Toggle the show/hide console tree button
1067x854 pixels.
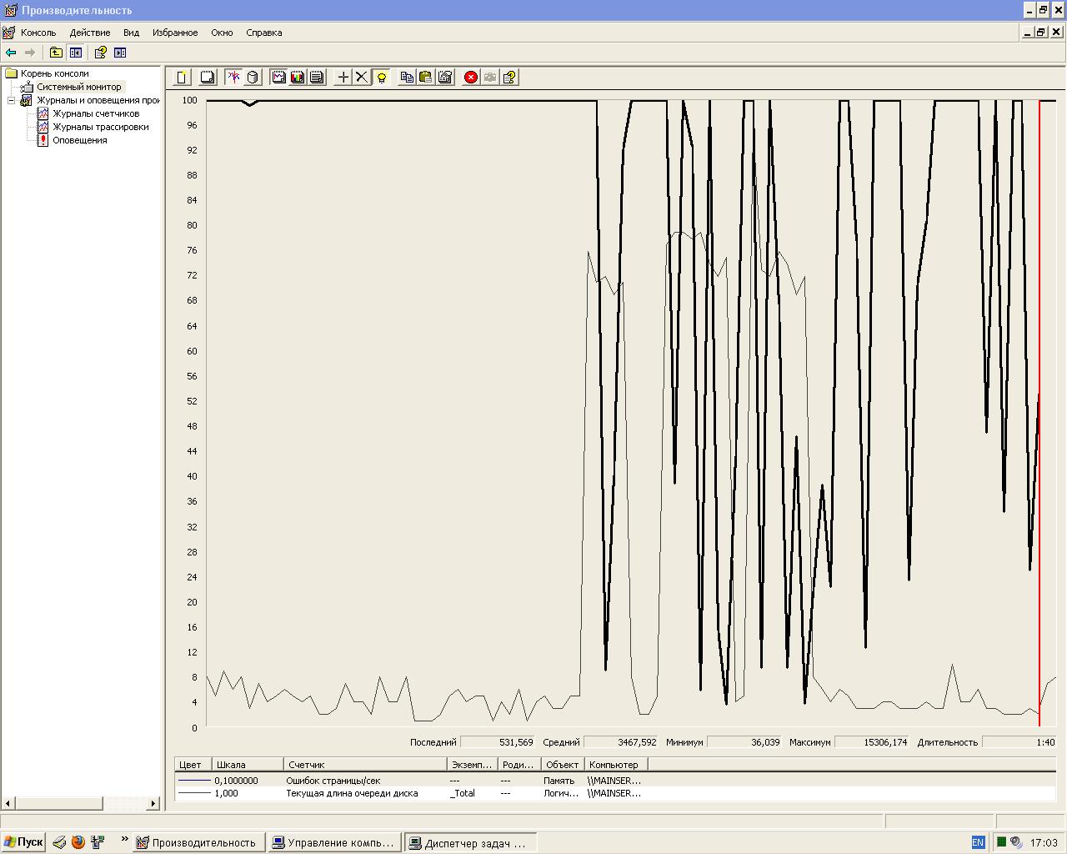tap(76, 53)
